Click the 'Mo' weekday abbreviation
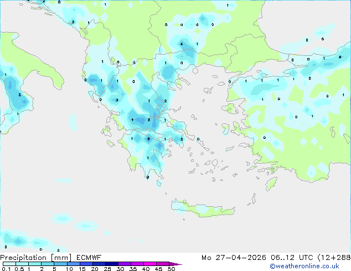 pos(206,258)
